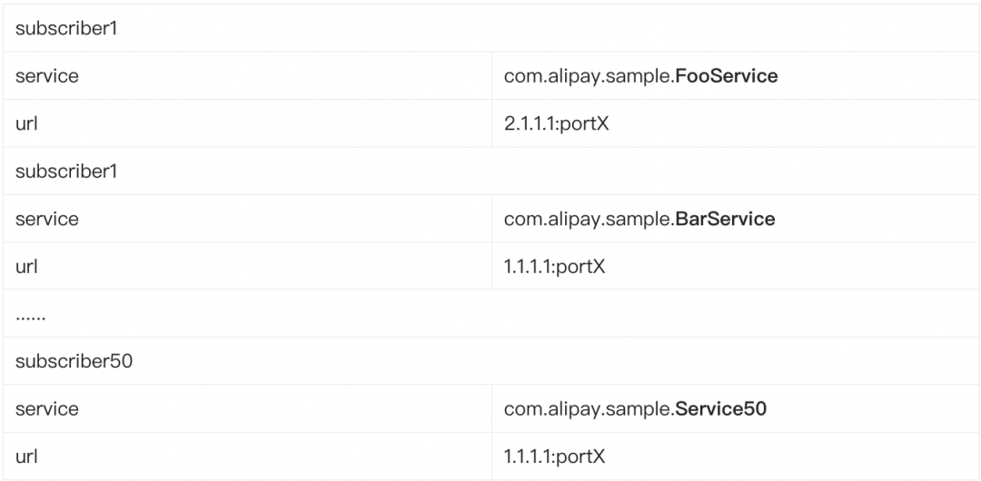This screenshot has height=481, width=981.
Task: Select the url label in the subscriber50 section
Action: 26,456
